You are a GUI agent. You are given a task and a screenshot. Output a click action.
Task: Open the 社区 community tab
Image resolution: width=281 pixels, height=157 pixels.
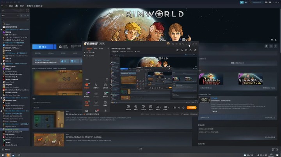[22, 6]
